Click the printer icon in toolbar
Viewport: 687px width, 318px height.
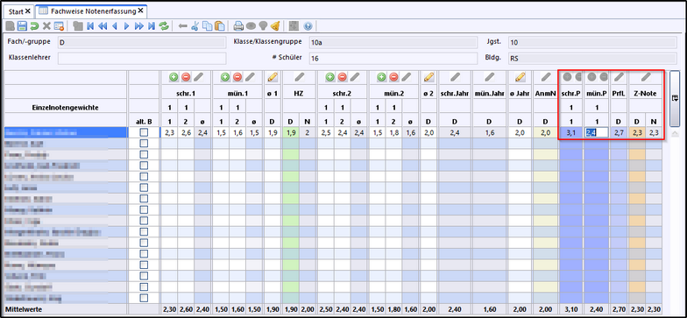[238, 26]
